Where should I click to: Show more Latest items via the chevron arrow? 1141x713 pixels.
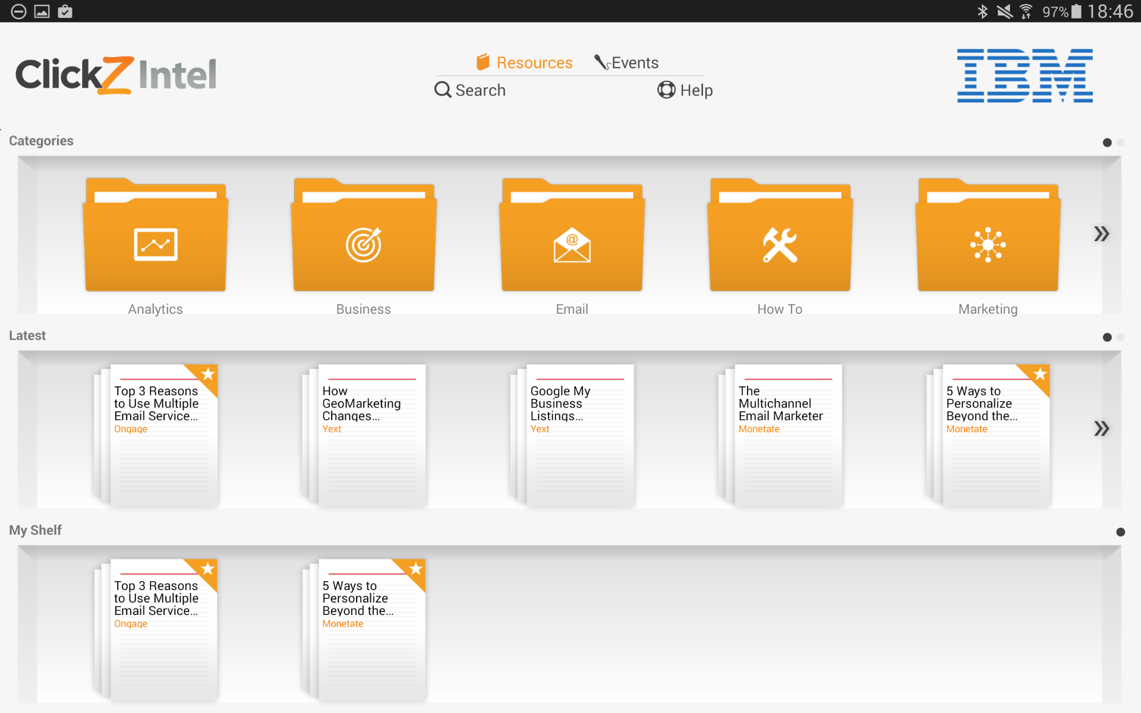coord(1102,428)
